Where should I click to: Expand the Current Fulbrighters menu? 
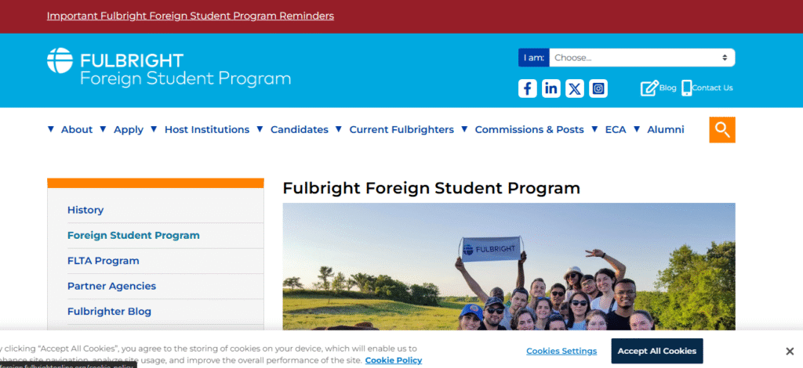click(401, 130)
